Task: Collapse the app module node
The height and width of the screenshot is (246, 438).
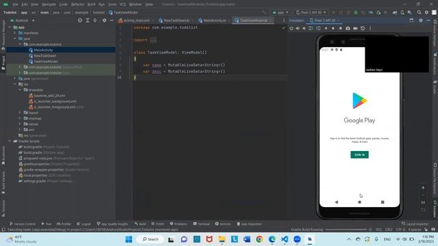Action: [x=10, y=27]
